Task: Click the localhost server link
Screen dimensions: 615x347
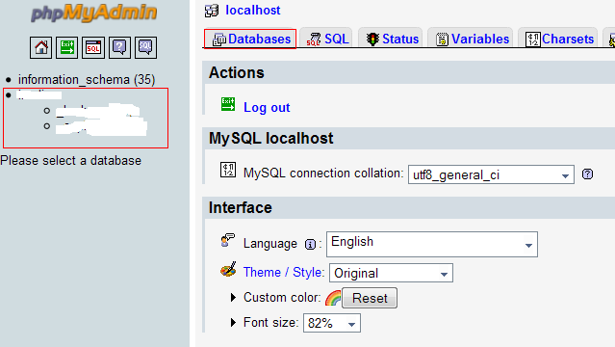Action: click(x=252, y=11)
